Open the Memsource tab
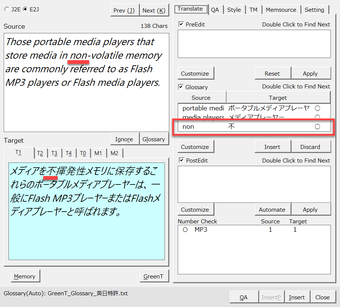Screen dimensions: 340x307 (x=282, y=10)
